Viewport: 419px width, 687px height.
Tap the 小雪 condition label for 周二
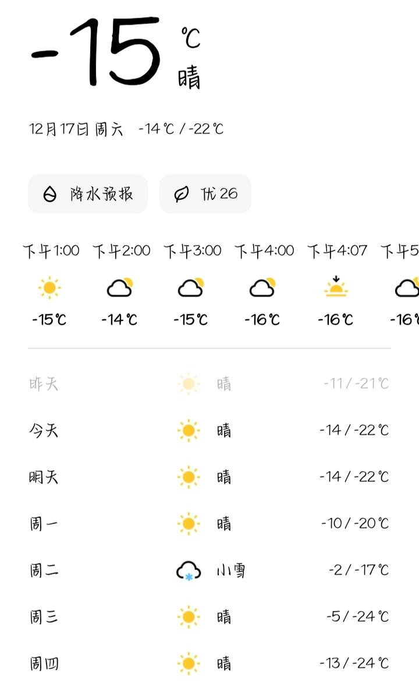click(231, 570)
